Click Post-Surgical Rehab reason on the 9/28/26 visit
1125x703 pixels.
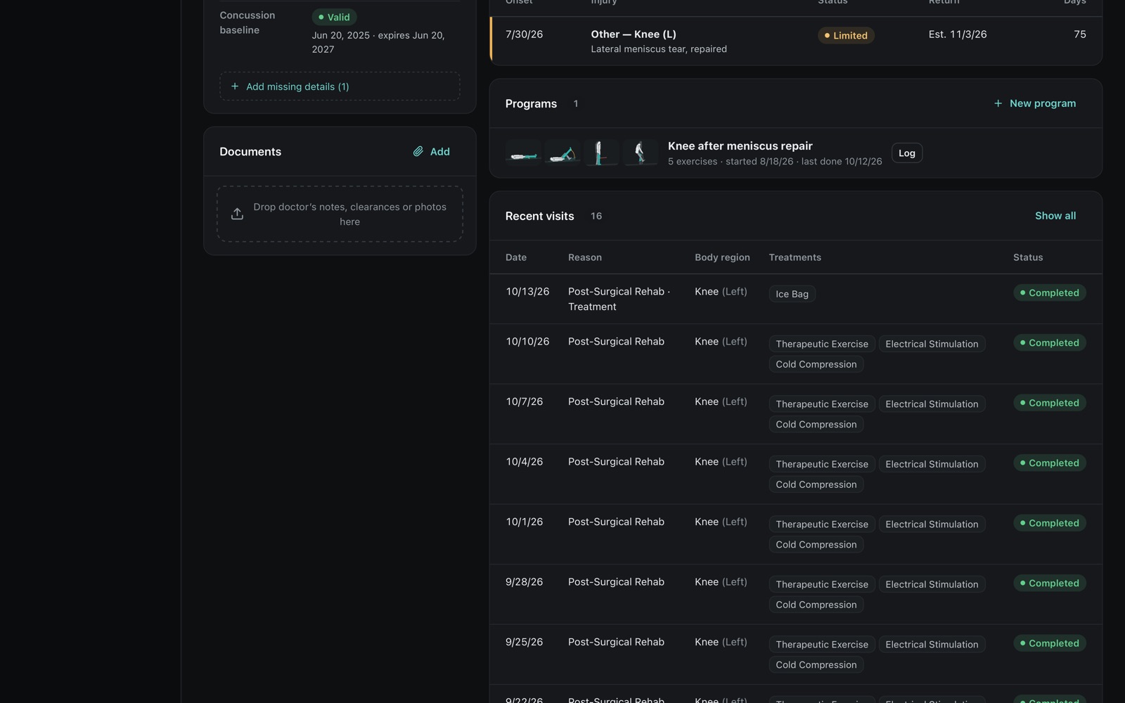point(616,582)
